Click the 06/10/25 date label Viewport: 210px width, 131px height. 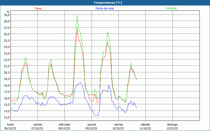coord(10,128)
